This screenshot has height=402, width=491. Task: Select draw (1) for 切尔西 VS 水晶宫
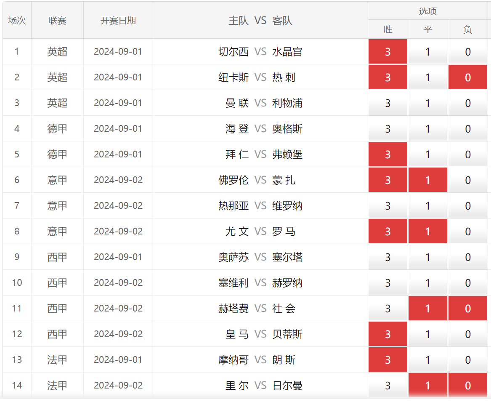(428, 51)
